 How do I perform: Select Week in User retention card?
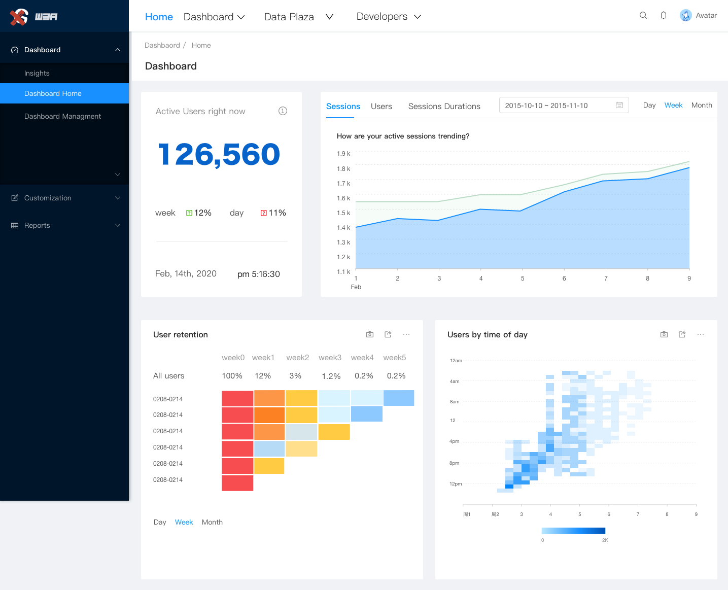[x=184, y=522]
